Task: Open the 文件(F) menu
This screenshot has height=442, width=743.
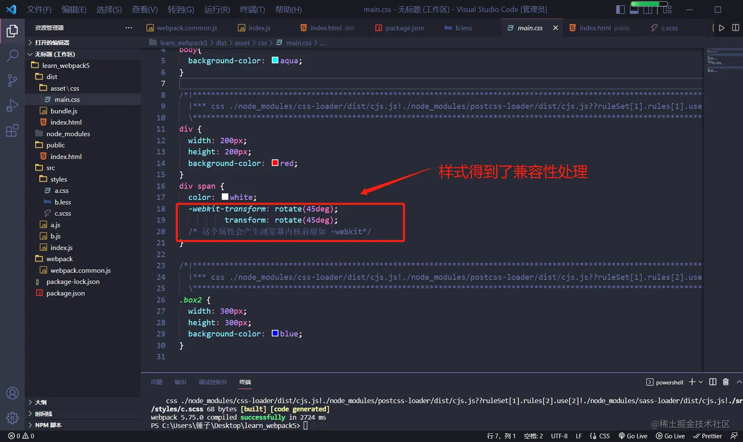Action: [x=39, y=9]
